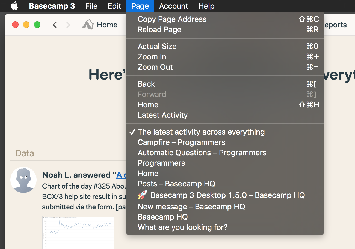Image resolution: width=355 pixels, height=249 pixels.
Task: Open the File menu
Action: [x=91, y=6]
